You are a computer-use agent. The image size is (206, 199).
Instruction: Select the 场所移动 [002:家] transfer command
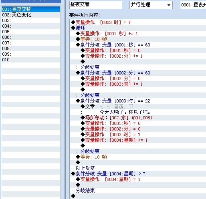pos(138,118)
